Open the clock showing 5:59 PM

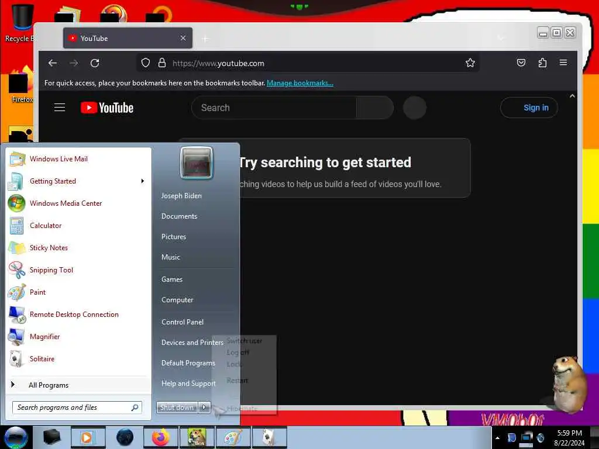pyautogui.click(x=569, y=438)
